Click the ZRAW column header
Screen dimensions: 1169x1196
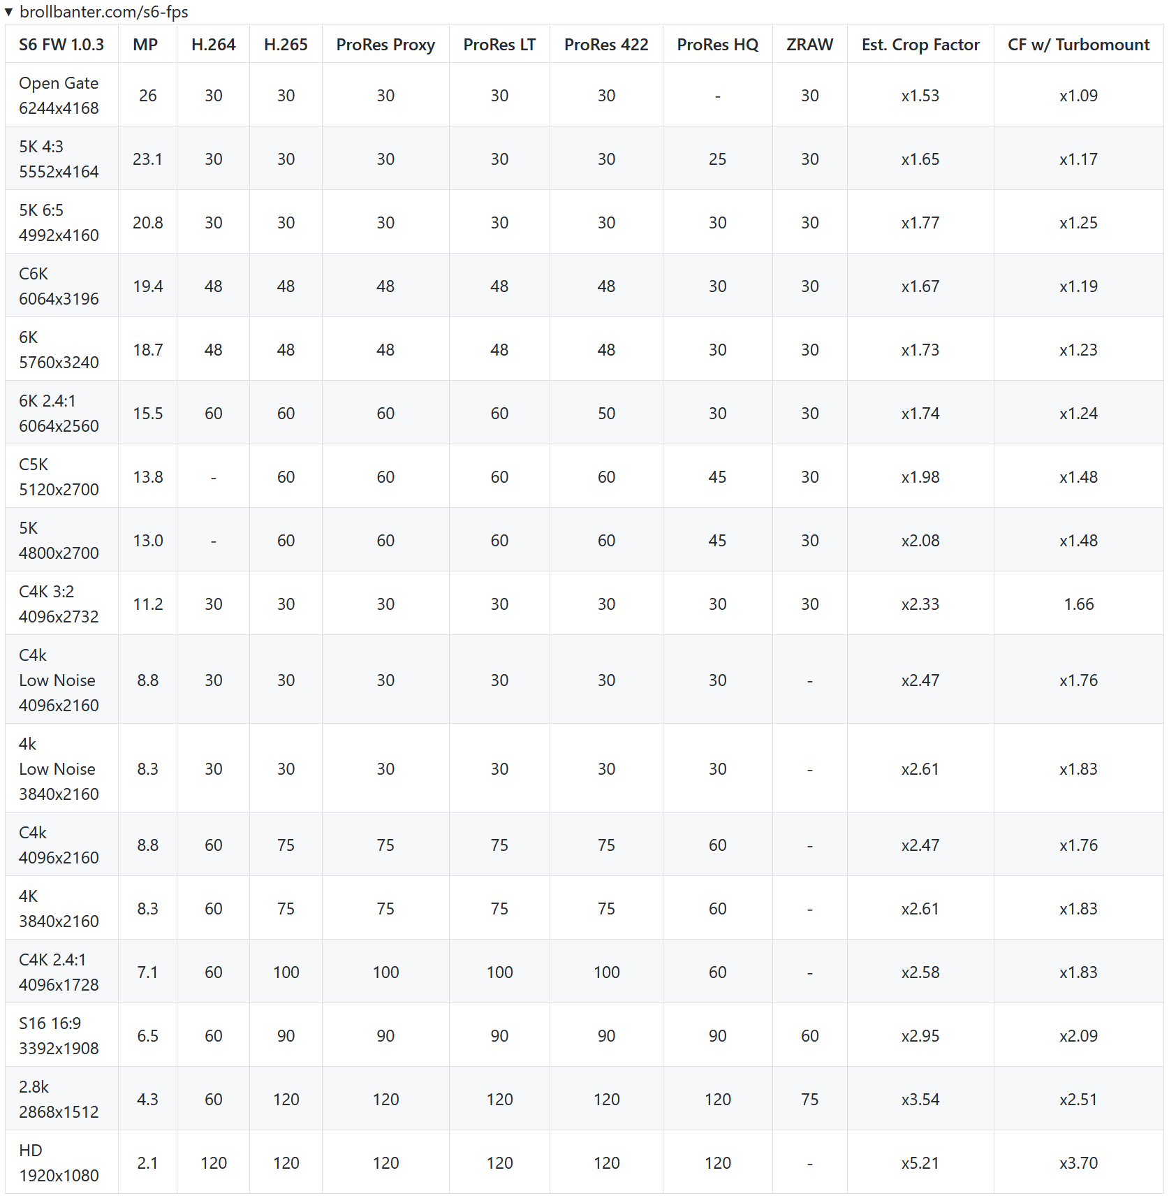tap(809, 45)
